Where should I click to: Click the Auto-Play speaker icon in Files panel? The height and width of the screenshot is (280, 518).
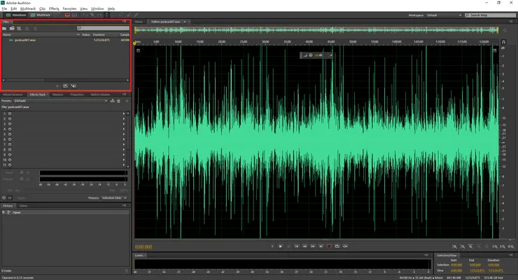73,86
